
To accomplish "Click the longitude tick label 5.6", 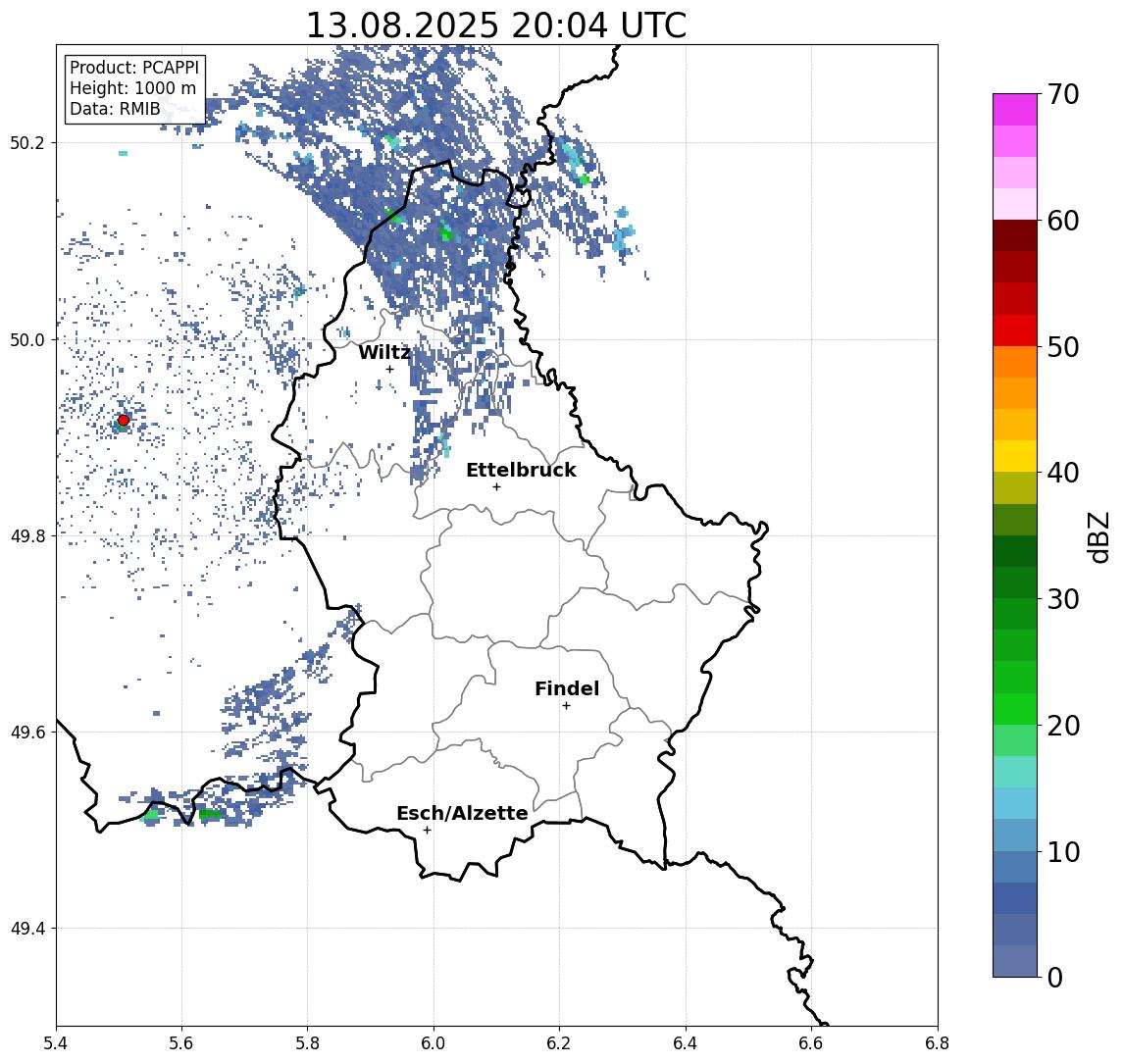I will pyautogui.click(x=181, y=1043).
